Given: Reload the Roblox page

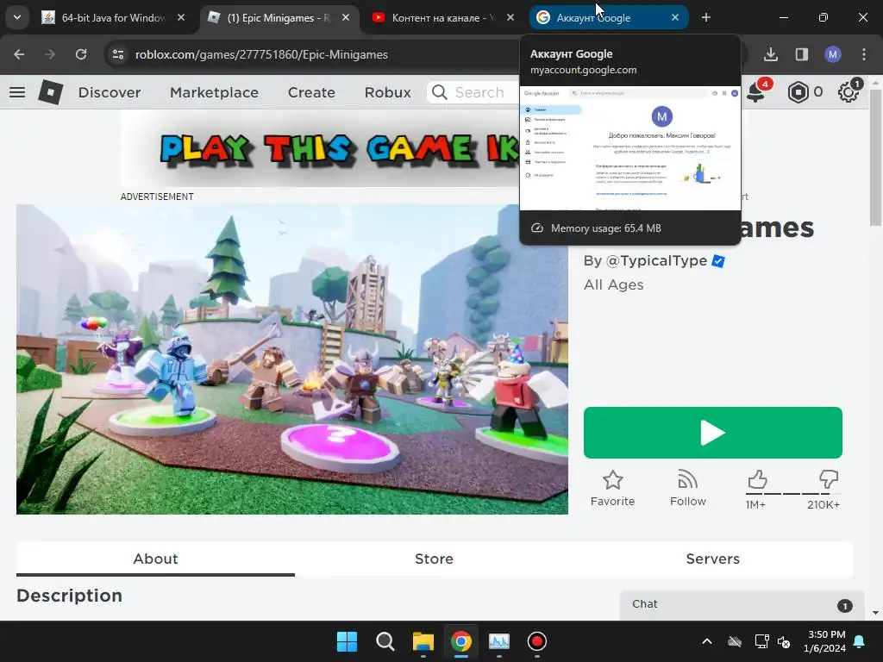Looking at the screenshot, I should pyautogui.click(x=81, y=54).
